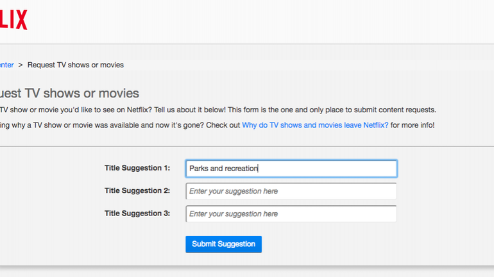Click into the Title Suggestion 2 field
This screenshot has width=494, height=277.
pos(291,191)
